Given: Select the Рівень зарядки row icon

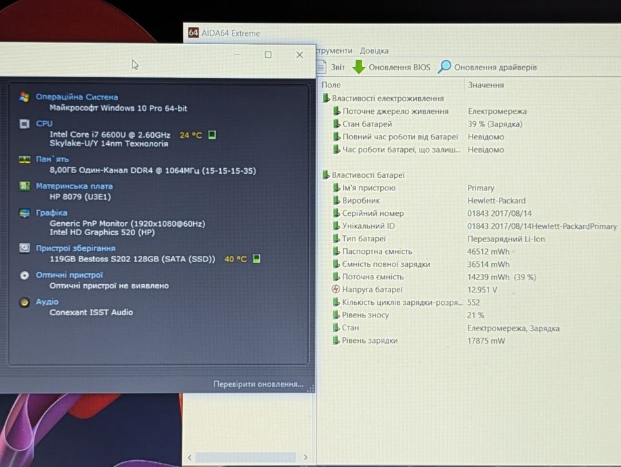Looking at the screenshot, I should point(336,340).
